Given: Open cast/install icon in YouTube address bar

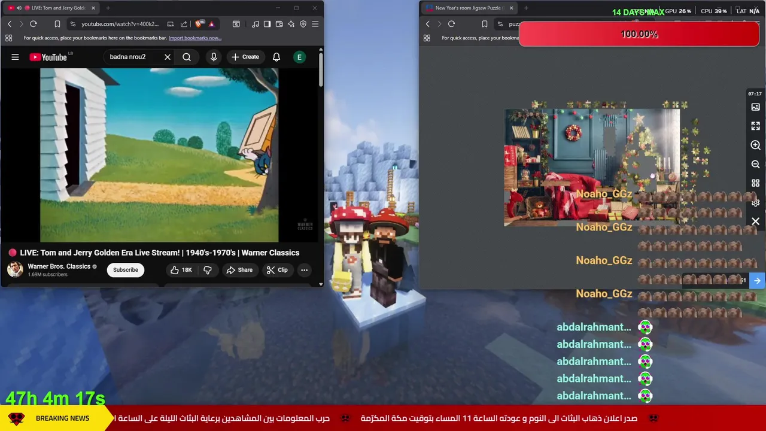Looking at the screenshot, I should tap(171, 24).
